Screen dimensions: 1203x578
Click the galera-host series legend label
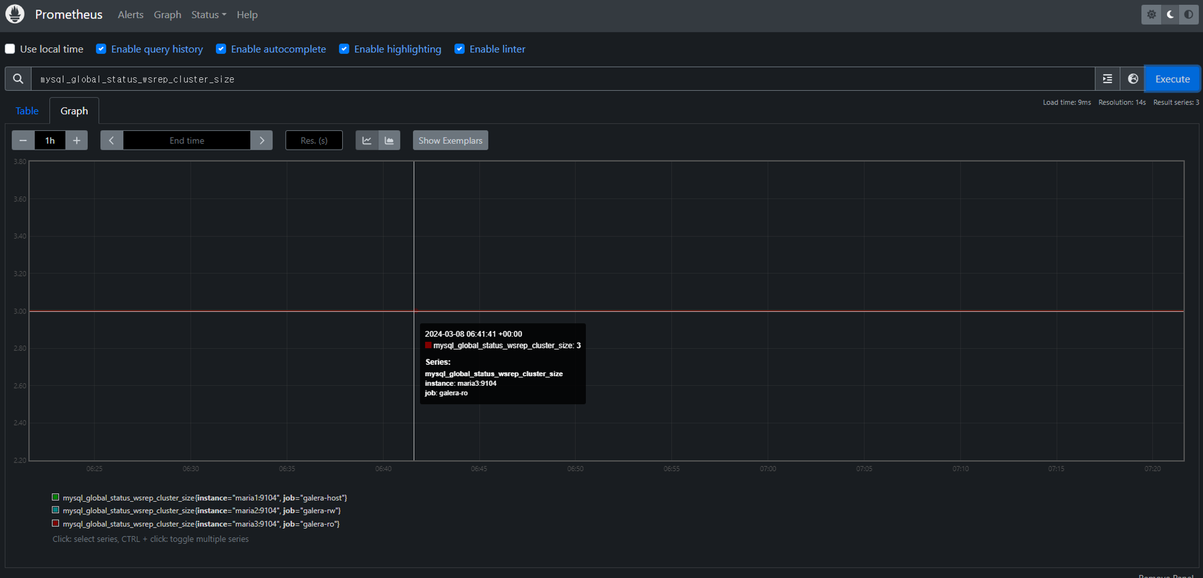tap(205, 497)
